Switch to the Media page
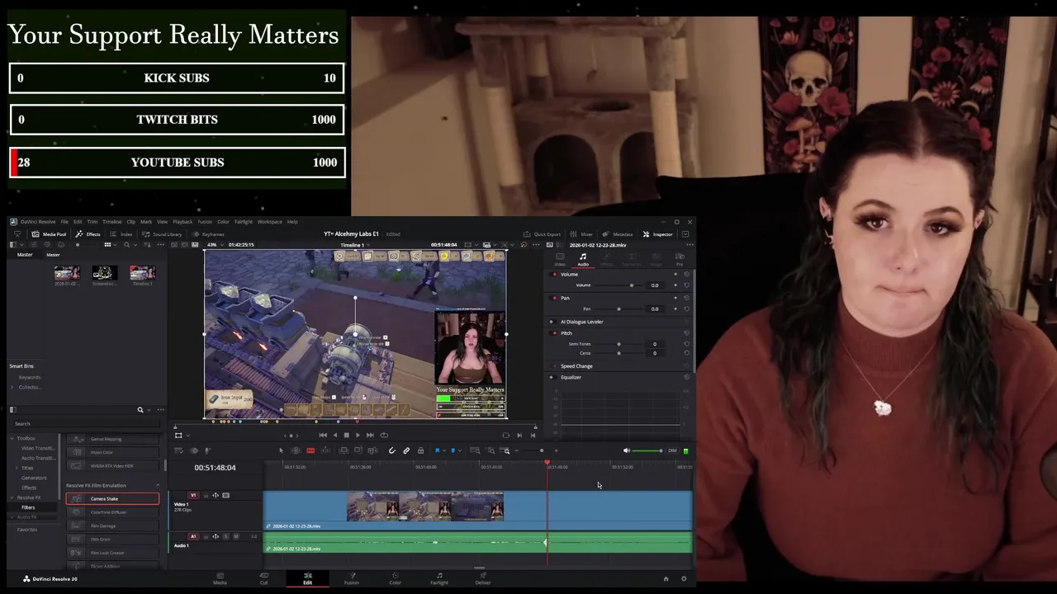This screenshot has width=1057, height=594. (x=220, y=577)
